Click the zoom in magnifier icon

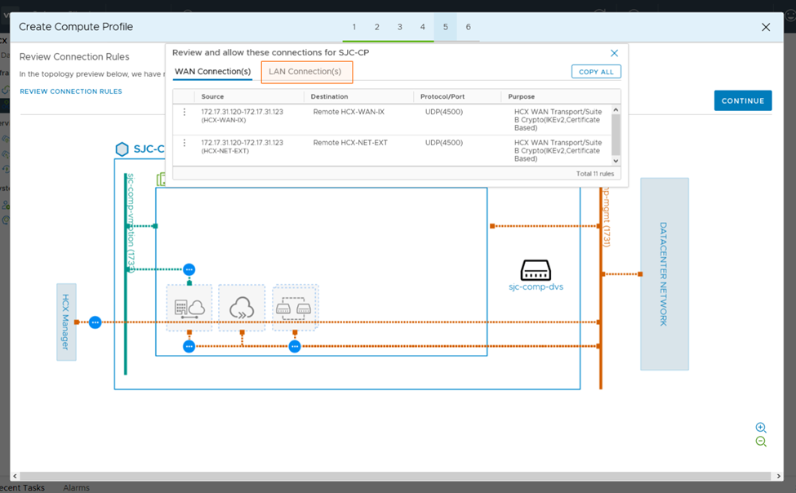coord(760,428)
